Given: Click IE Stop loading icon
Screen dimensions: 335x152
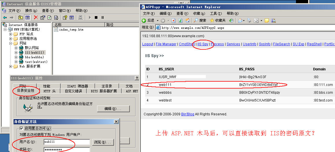Looking at the screenshot, I should (174, 20).
